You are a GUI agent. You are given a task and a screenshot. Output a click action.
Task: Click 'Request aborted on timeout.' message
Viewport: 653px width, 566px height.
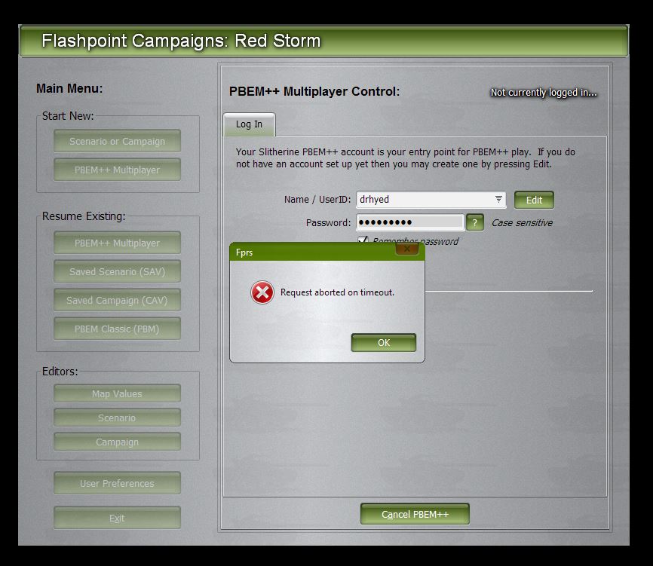coord(337,292)
